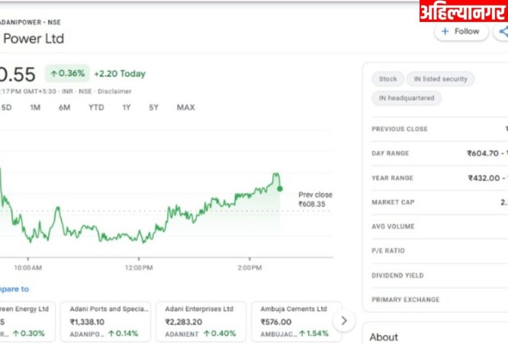Select the 1M time range tab
Viewport: 508px width, 344px height.
pyautogui.click(x=35, y=107)
